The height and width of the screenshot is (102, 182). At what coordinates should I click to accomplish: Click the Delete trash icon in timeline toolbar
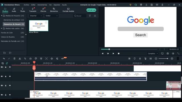tap(15, 59)
